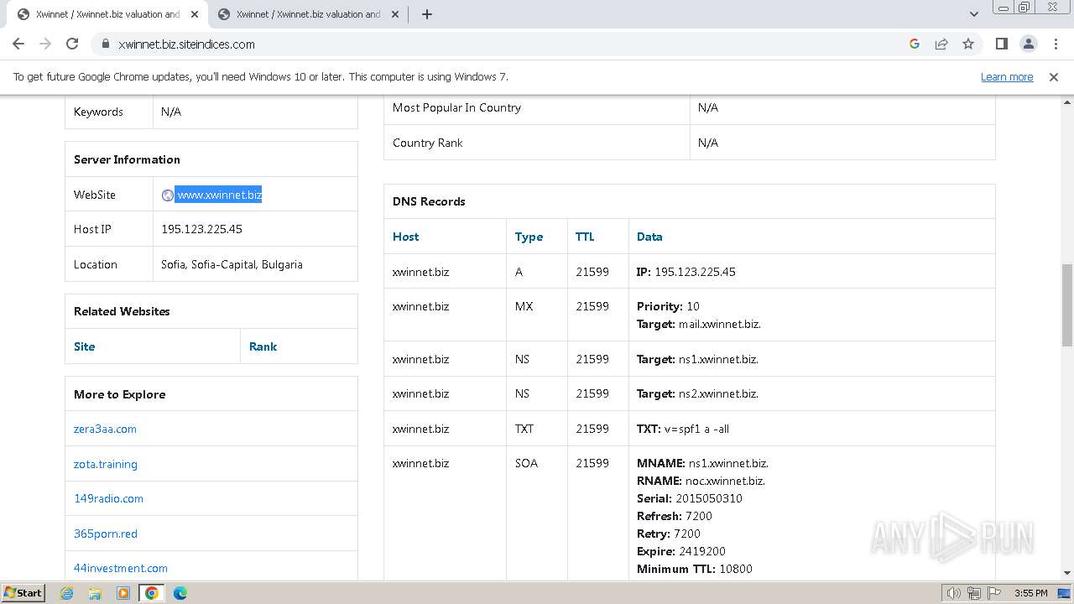Open Chrome from taskbar
The width and height of the screenshot is (1074, 604).
(x=152, y=593)
